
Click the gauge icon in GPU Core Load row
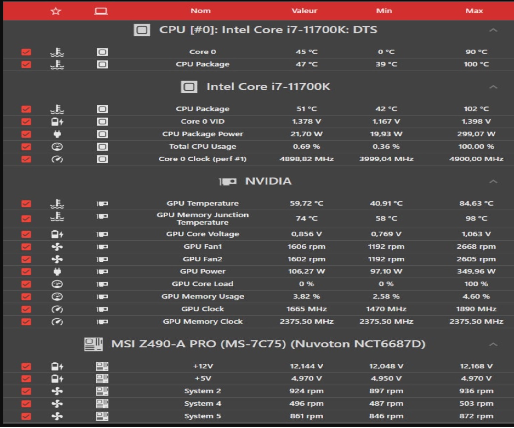[x=57, y=284]
